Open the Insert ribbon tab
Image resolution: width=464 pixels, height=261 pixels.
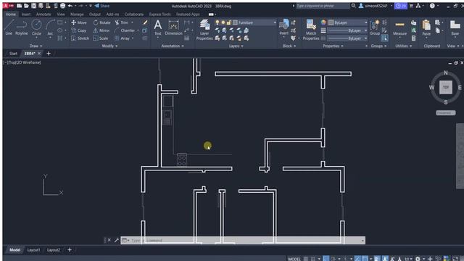coord(26,14)
